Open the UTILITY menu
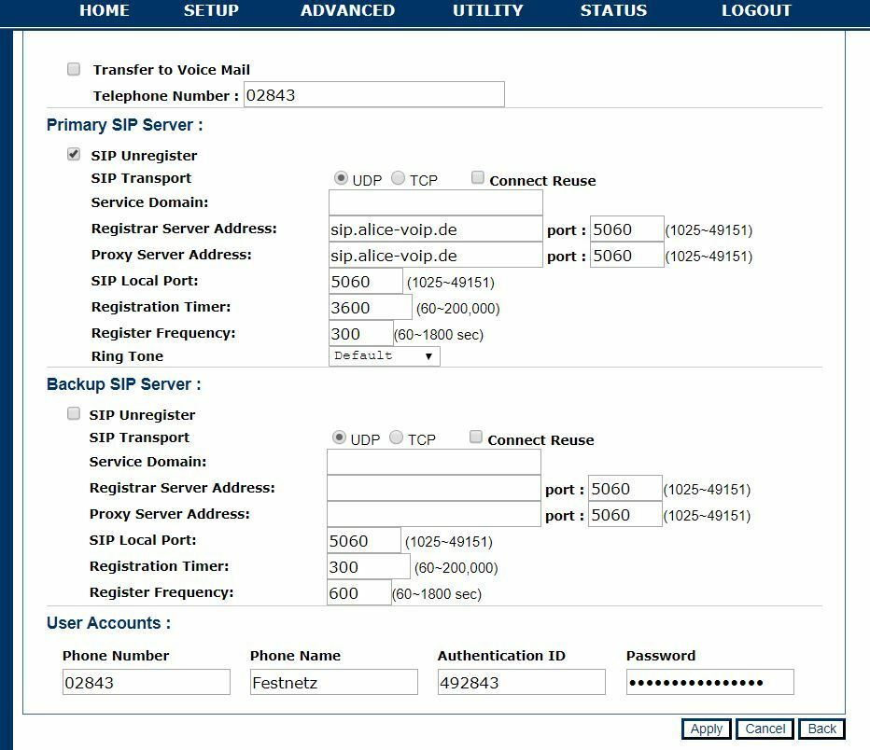The image size is (870, 750). [x=487, y=10]
